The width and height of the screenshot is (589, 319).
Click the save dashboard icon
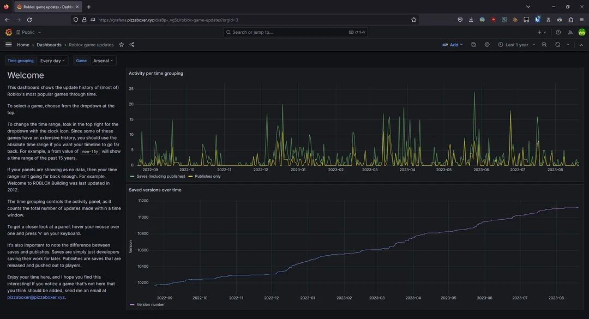(473, 45)
